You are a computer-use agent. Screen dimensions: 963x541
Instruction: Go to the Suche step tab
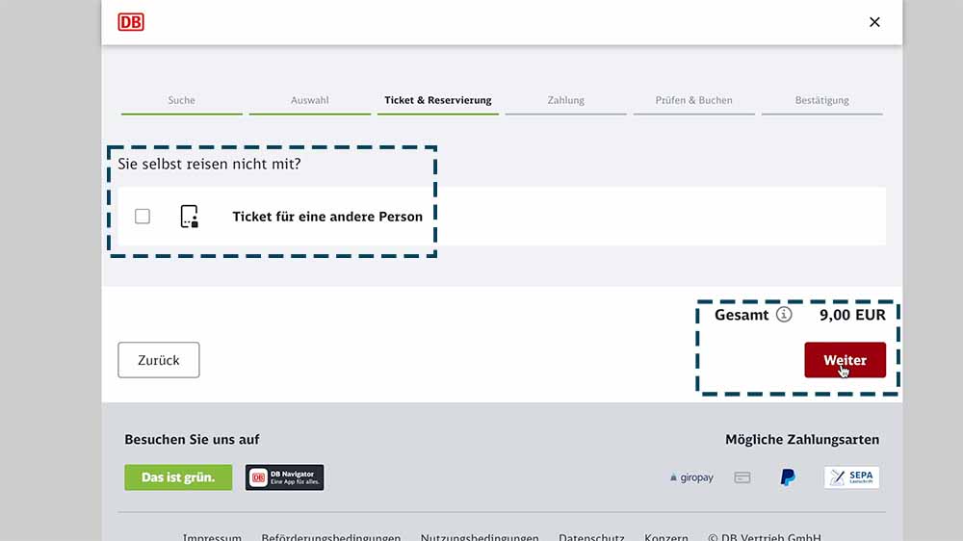[181, 100]
